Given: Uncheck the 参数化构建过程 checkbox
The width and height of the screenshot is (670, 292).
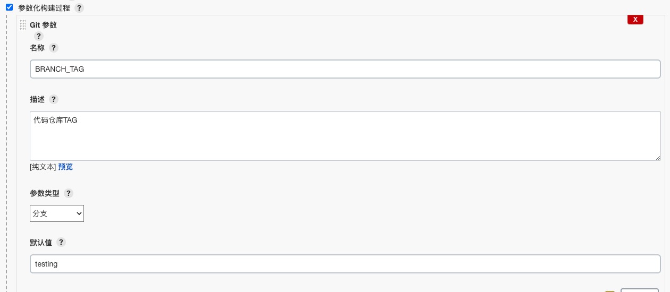Looking at the screenshot, I should coord(9,7).
